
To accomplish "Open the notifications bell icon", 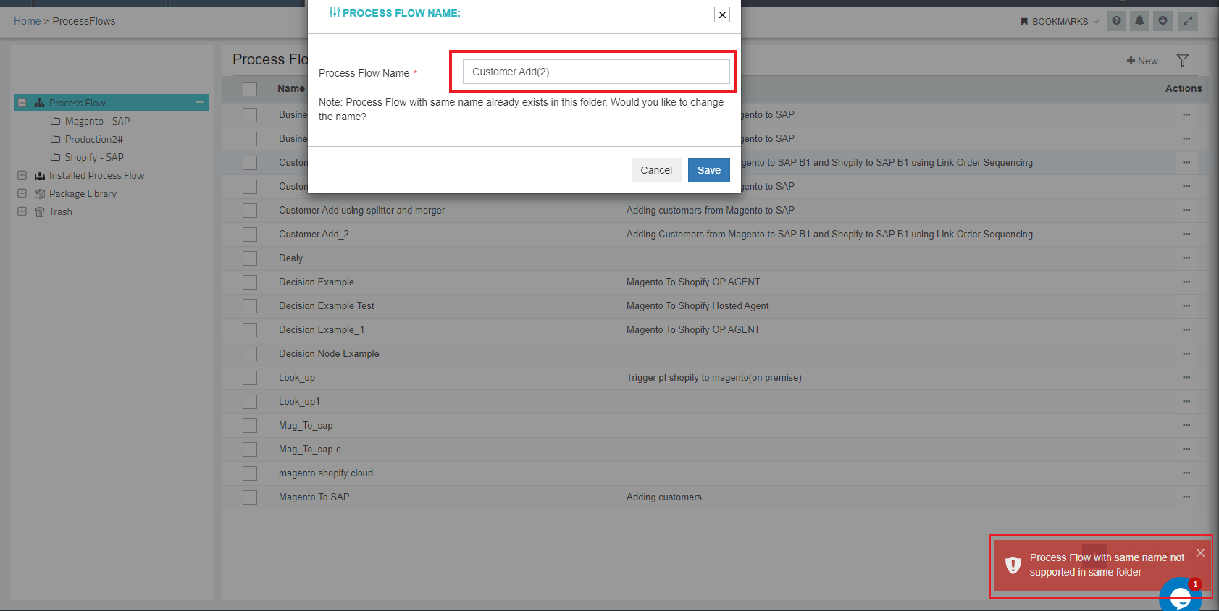I will [x=1139, y=21].
